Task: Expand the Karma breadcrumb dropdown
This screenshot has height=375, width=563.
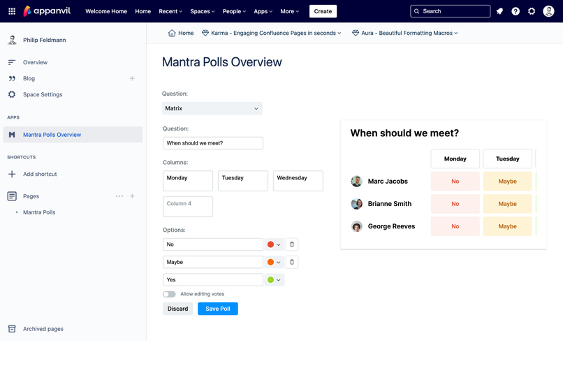Action: coord(339,33)
